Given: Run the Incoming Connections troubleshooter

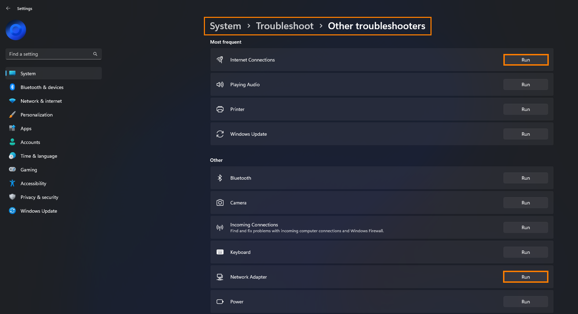Looking at the screenshot, I should [x=526, y=227].
